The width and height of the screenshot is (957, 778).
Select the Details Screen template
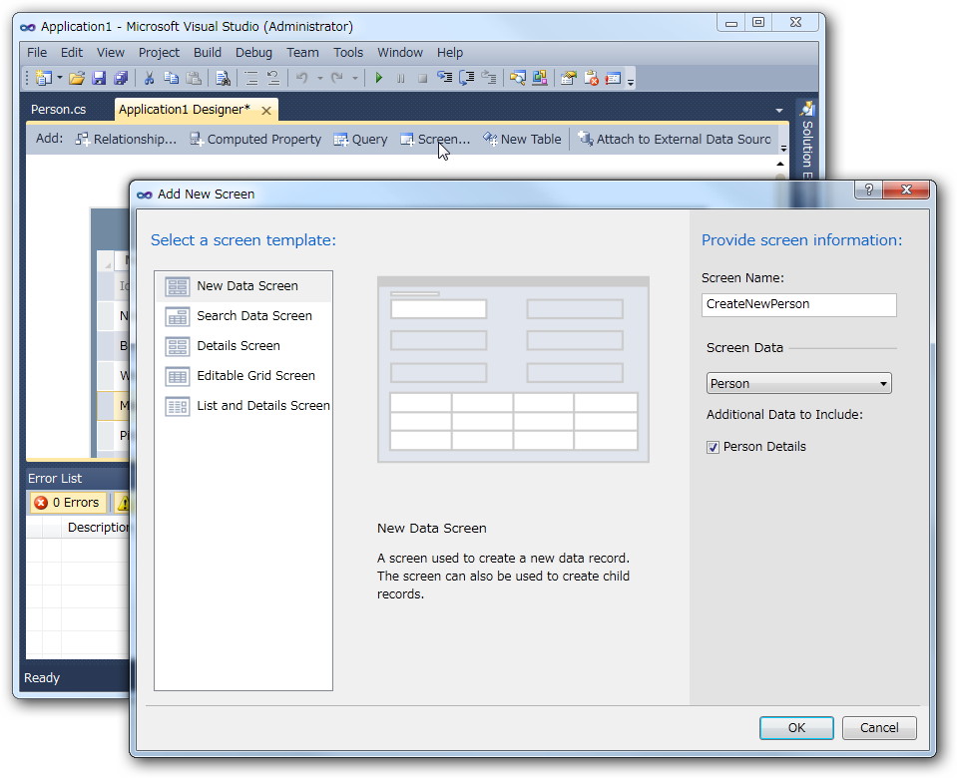click(243, 346)
